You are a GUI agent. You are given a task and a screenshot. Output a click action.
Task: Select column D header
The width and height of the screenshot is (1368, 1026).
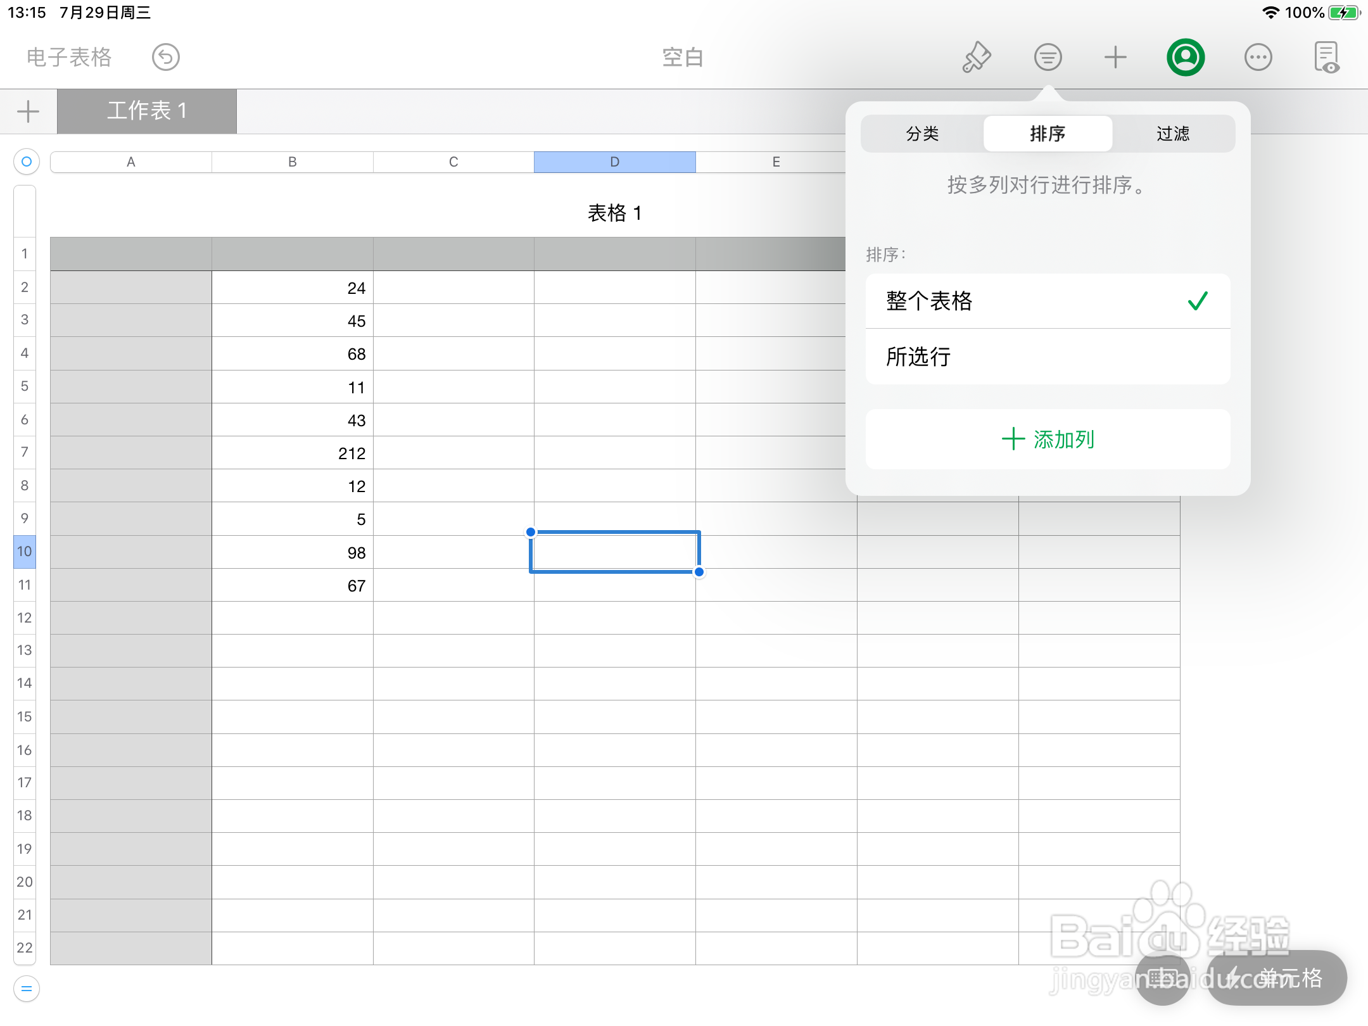614,161
